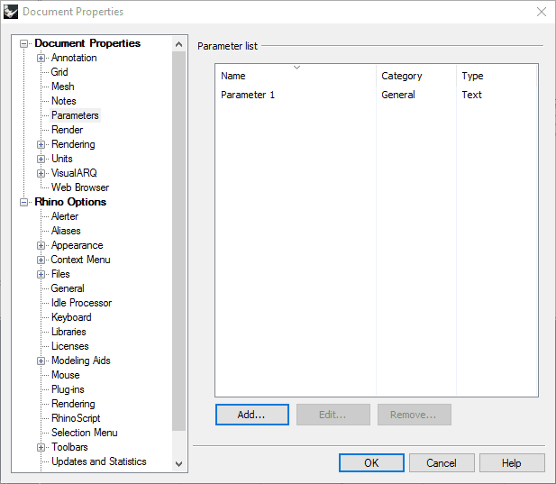Click the tree scrollbar down arrow
Viewport: 556px width, 484px height.
point(178,464)
